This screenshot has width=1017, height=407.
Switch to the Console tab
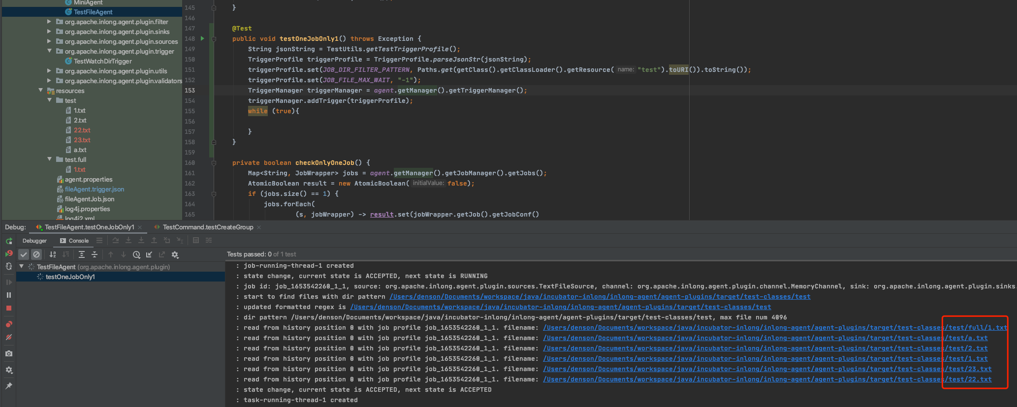tap(74, 241)
